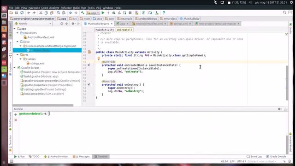
Task: Click the Make Project hammer icon
Action: click(83, 13)
